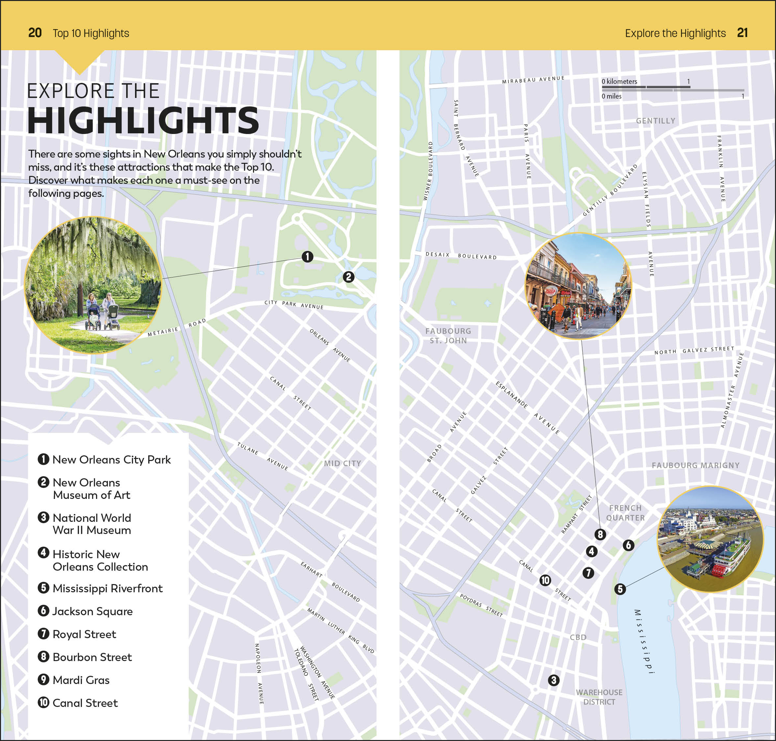
Task: Click map marker 6 for Jackson Square
Action: (x=628, y=545)
